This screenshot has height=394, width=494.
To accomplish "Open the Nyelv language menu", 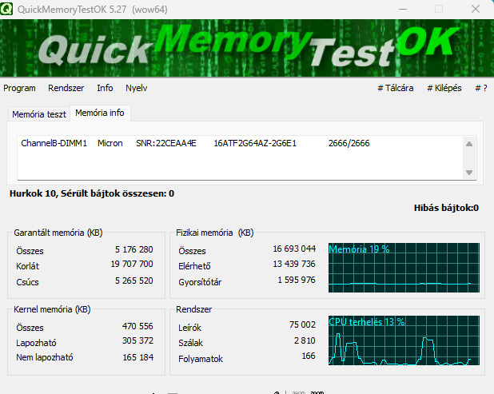I will coord(137,88).
